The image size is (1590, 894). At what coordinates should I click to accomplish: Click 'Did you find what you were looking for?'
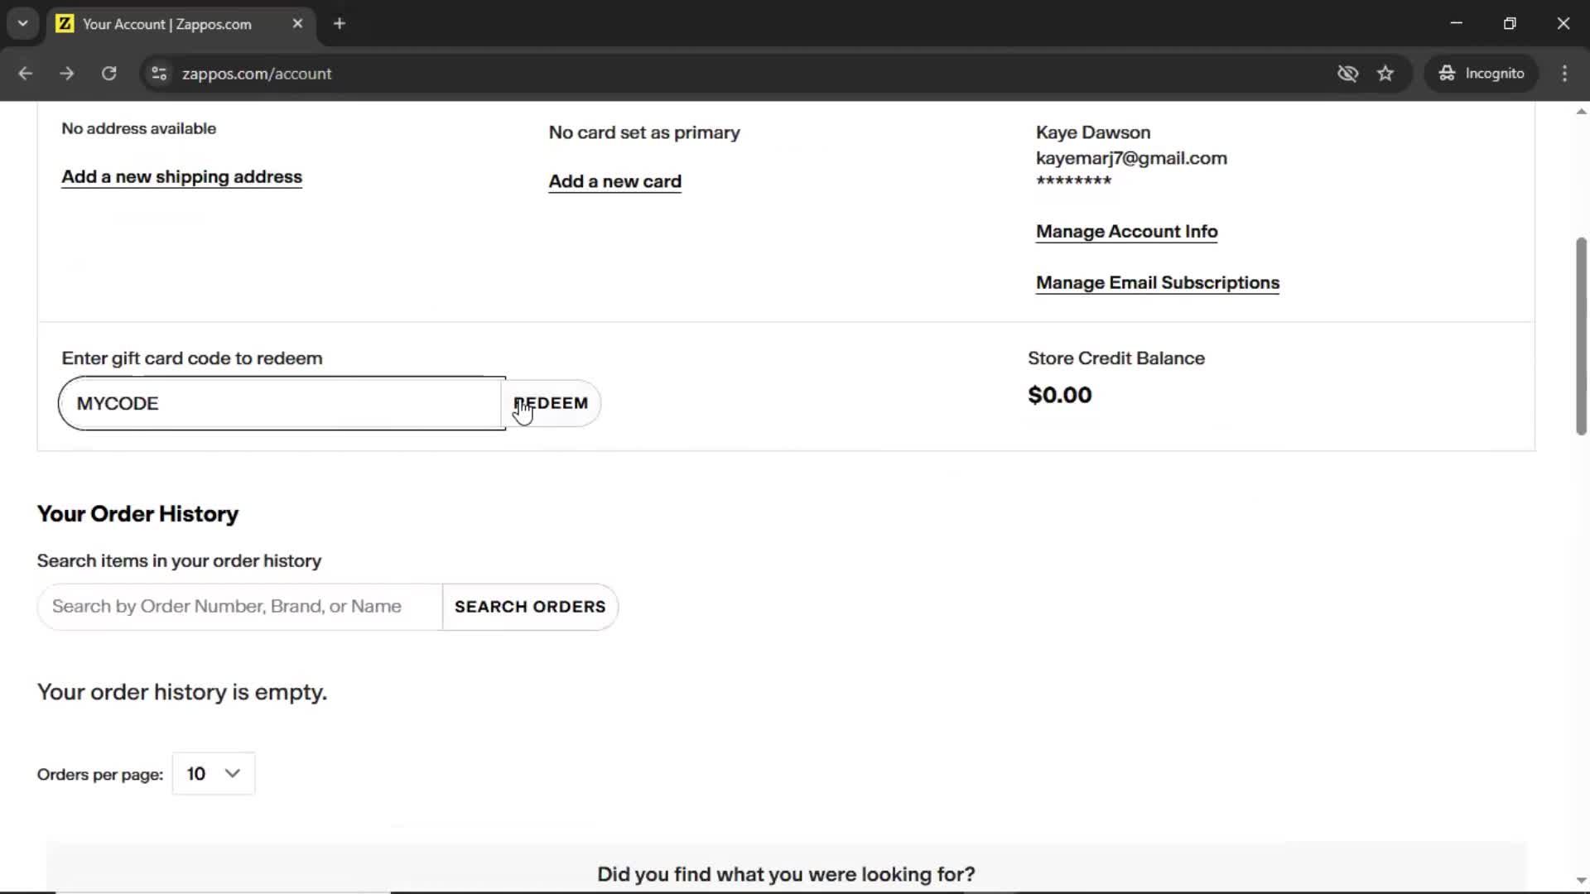[786, 874]
